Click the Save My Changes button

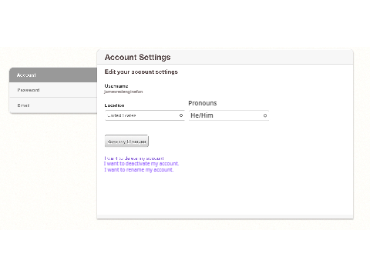[x=126, y=142]
